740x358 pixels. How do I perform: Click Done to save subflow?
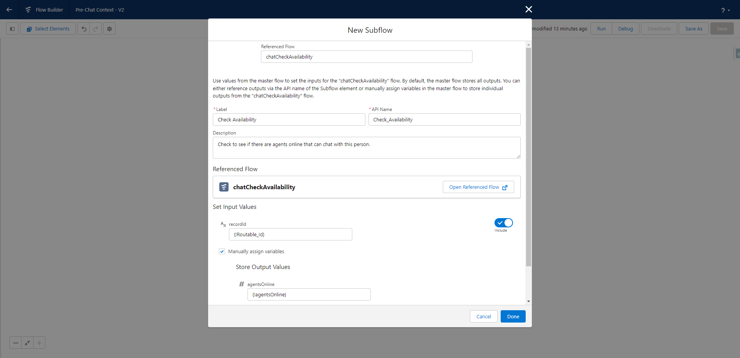[513, 316]
